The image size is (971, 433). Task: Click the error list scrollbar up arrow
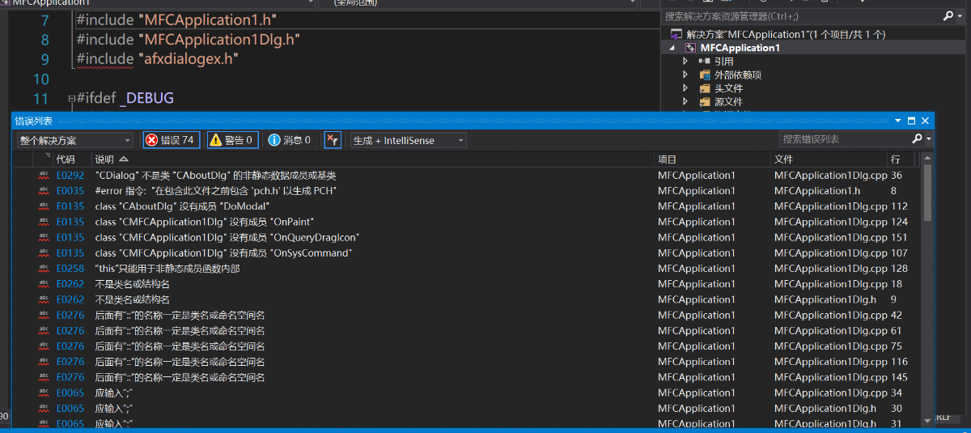tap(926, 157)
